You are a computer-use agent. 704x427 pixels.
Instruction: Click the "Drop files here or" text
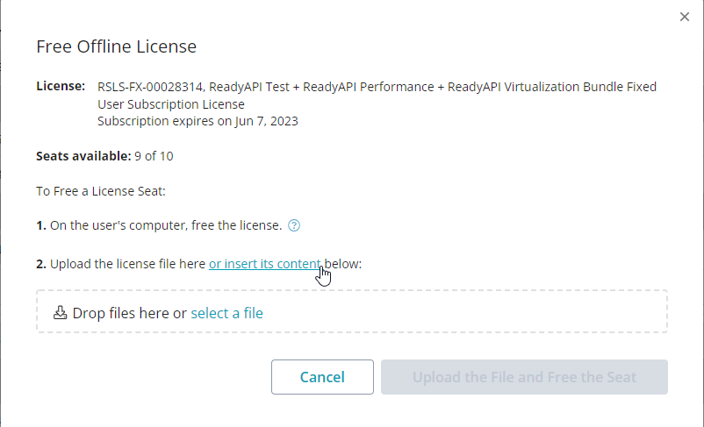tap(129, 313)
